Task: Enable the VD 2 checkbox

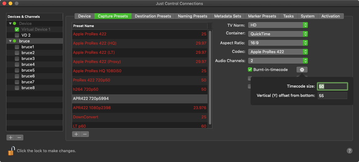Action: click(17, 35)
